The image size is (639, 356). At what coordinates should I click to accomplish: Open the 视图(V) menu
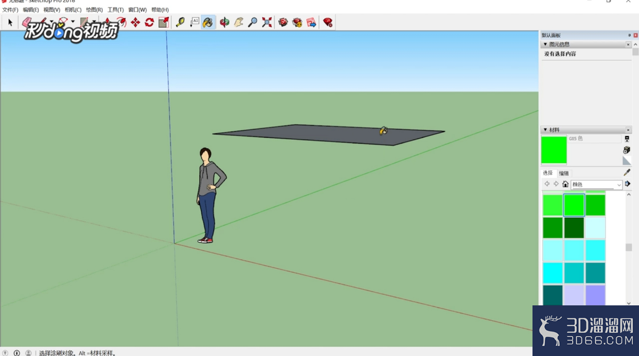52,10
